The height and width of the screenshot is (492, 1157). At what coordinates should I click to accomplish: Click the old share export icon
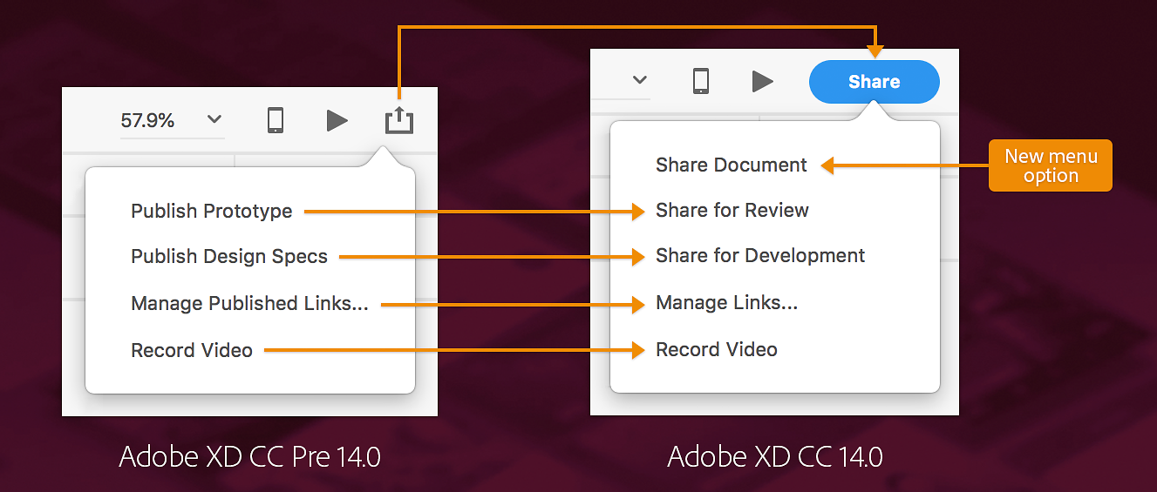399,120
